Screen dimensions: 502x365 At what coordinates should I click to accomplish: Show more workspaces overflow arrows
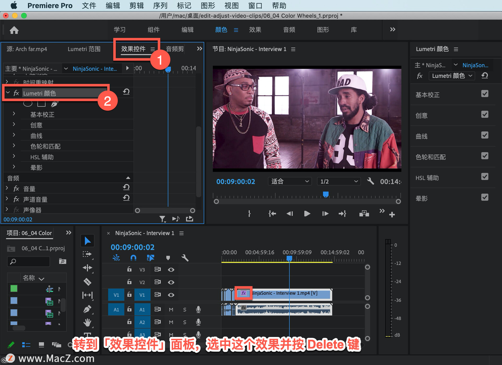(392, 30)
